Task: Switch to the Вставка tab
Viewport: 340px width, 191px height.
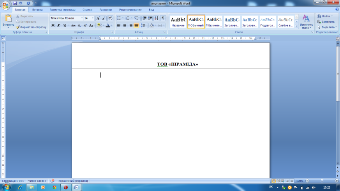Action: click(x=37, y=10)
